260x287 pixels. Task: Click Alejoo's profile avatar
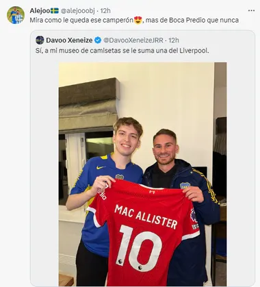point(16,15)
